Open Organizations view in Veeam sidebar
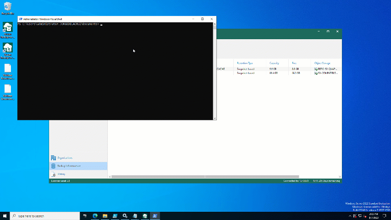 click(x=78, y=158)
